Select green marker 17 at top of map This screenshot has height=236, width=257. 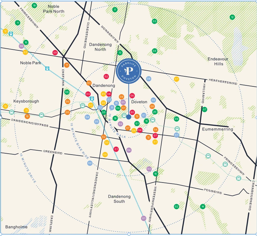pos(115,9)
